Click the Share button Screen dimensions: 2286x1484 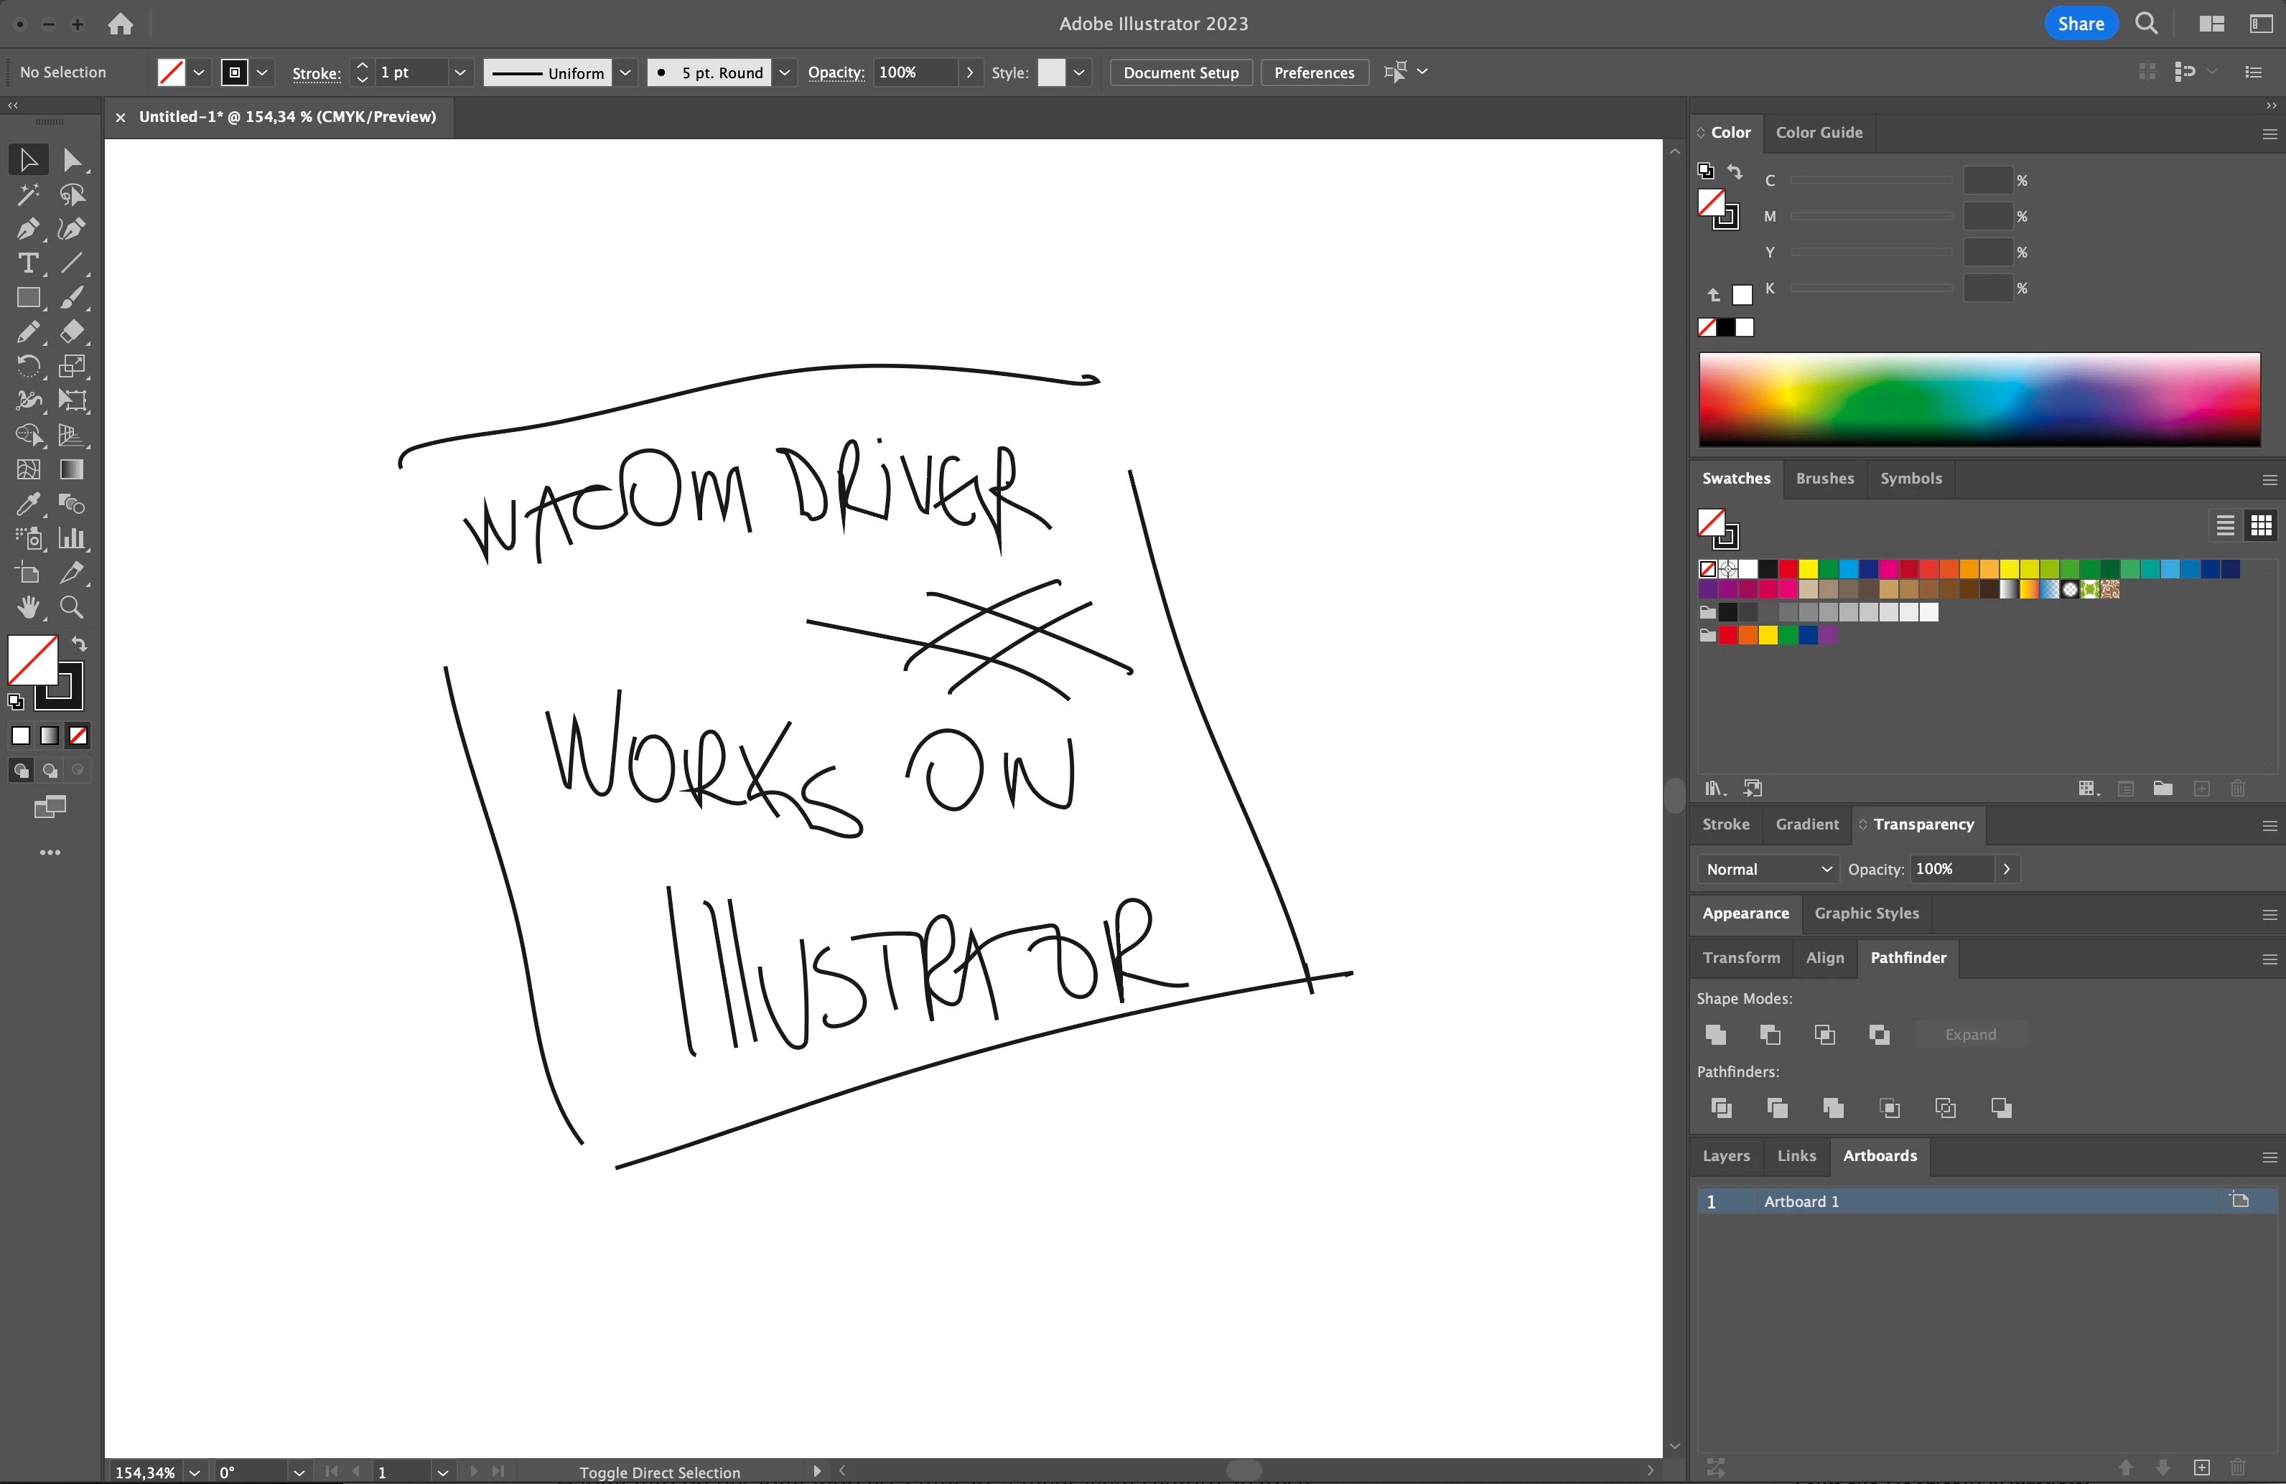pos(2081,23)
